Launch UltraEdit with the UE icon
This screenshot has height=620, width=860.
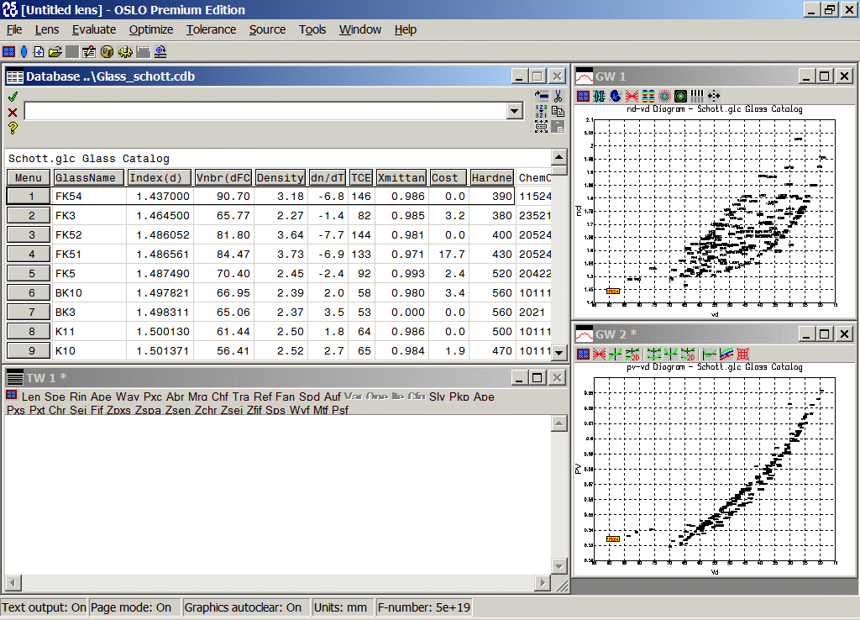pyautogui.click(x=107, y=51)
